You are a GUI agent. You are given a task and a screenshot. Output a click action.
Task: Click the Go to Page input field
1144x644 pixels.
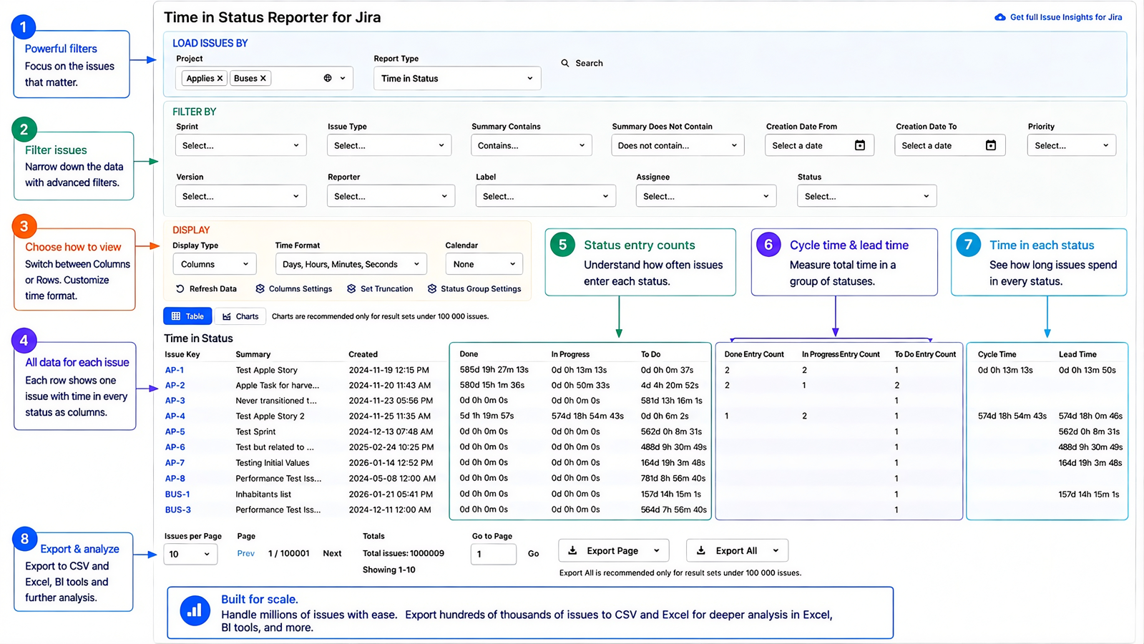coord(494,554)
